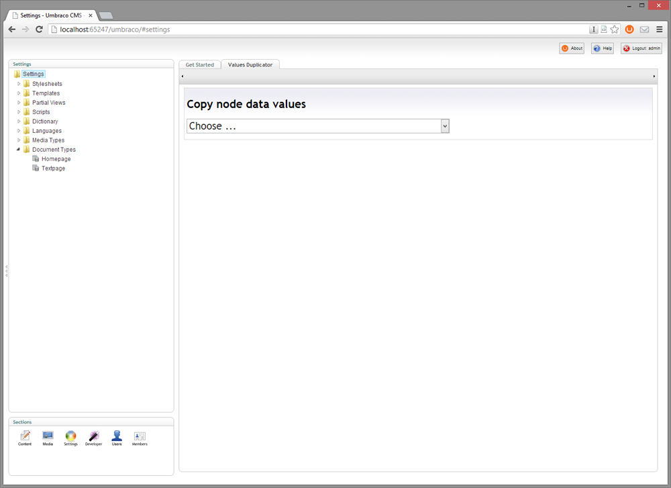The image size is (671, 488).
Task: Open the Help button
Action: (603, 48)
